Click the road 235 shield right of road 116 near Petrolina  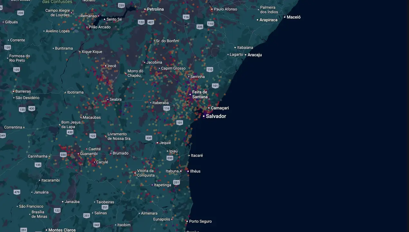click(200, 27)
